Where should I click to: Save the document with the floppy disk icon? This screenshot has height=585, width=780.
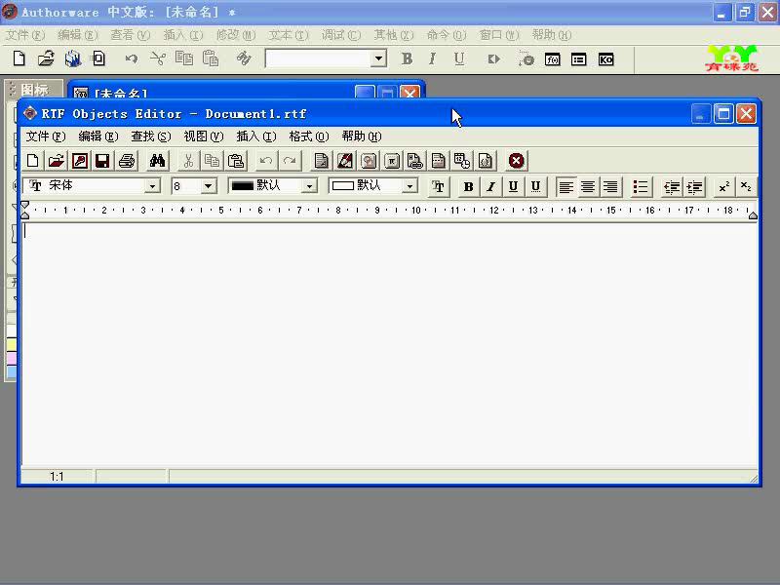tap(103, 161)
